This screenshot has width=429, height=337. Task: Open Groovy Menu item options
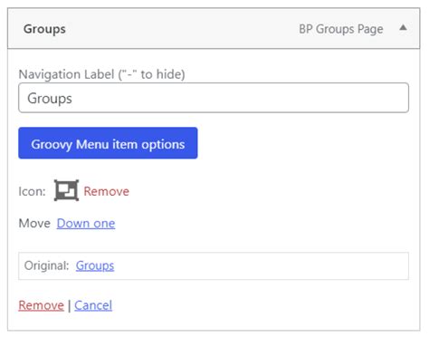pyautogui.click(x=108, y=143)
